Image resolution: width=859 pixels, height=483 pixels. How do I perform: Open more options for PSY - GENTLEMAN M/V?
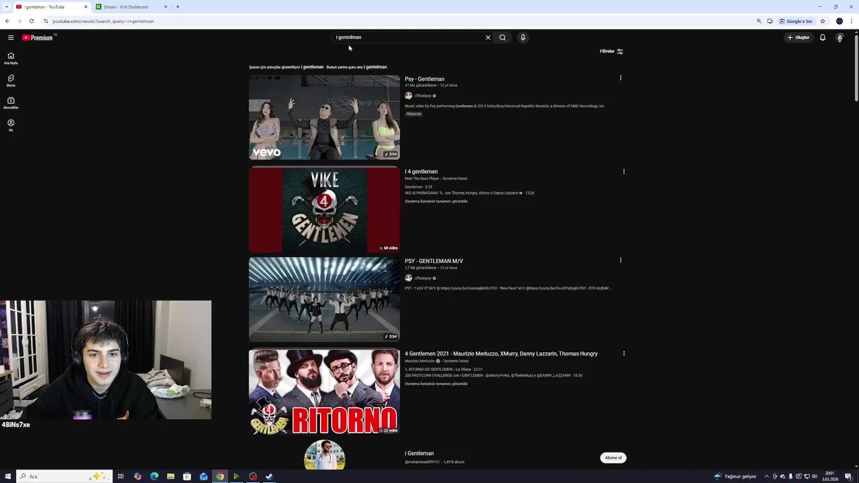tap(621, 260)
